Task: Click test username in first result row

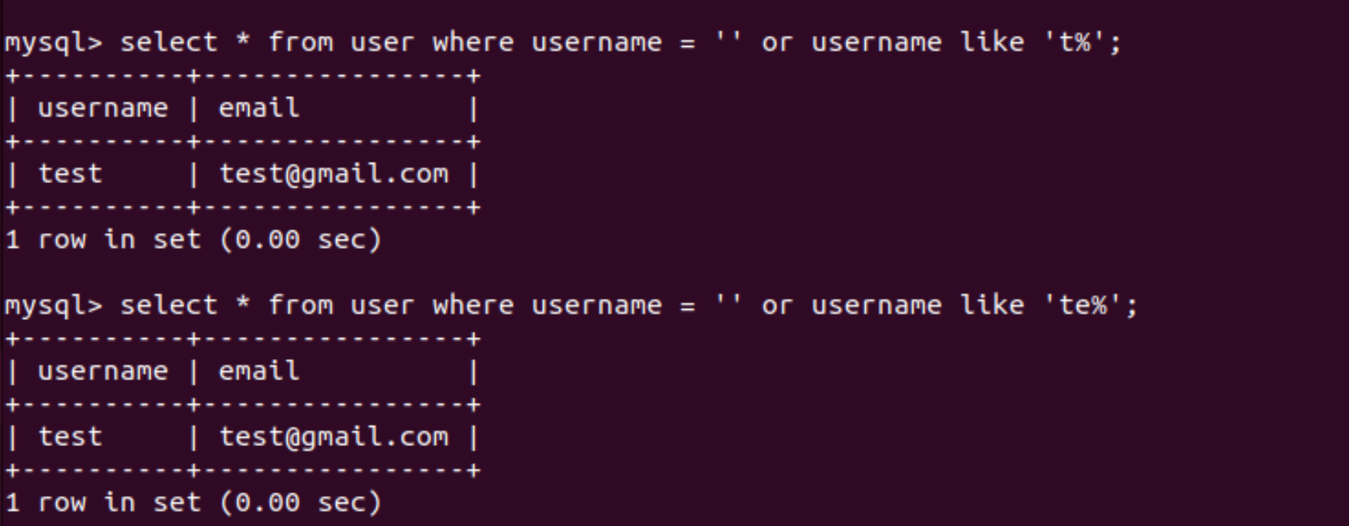Action: (x=70, y=174)
